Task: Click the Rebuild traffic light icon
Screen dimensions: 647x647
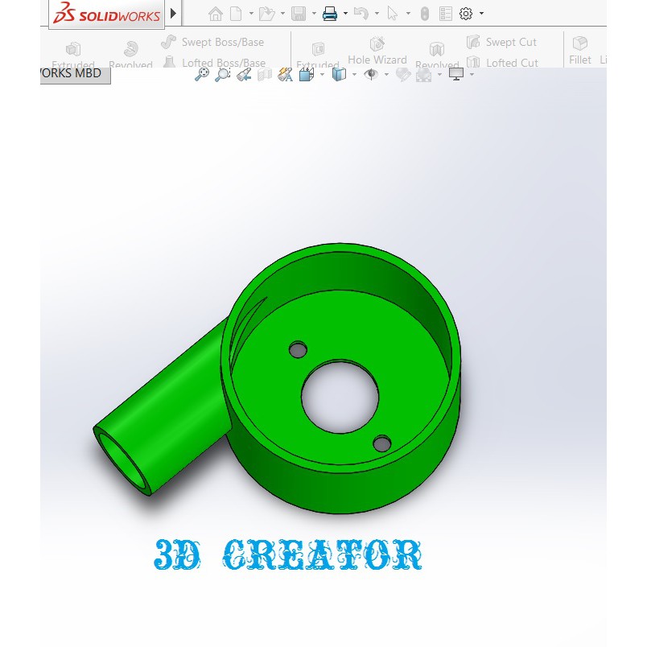Action: click(425, 14)
